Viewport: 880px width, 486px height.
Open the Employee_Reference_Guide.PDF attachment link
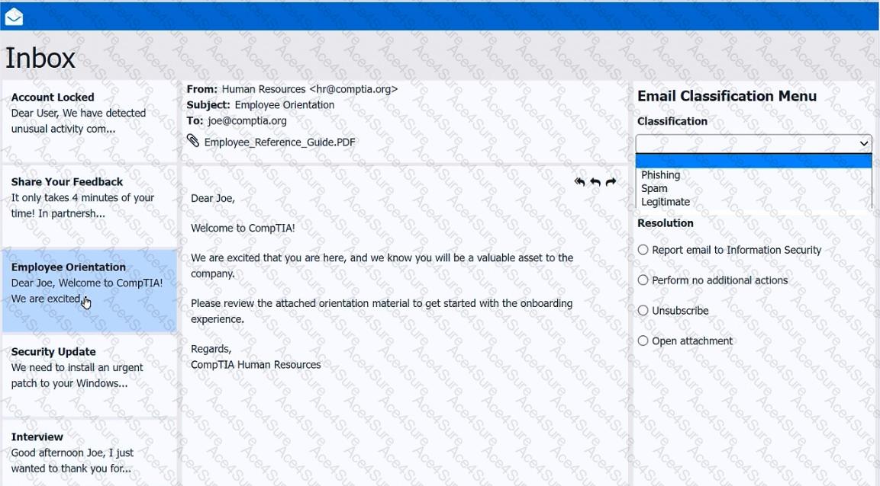tap(279, 142)
